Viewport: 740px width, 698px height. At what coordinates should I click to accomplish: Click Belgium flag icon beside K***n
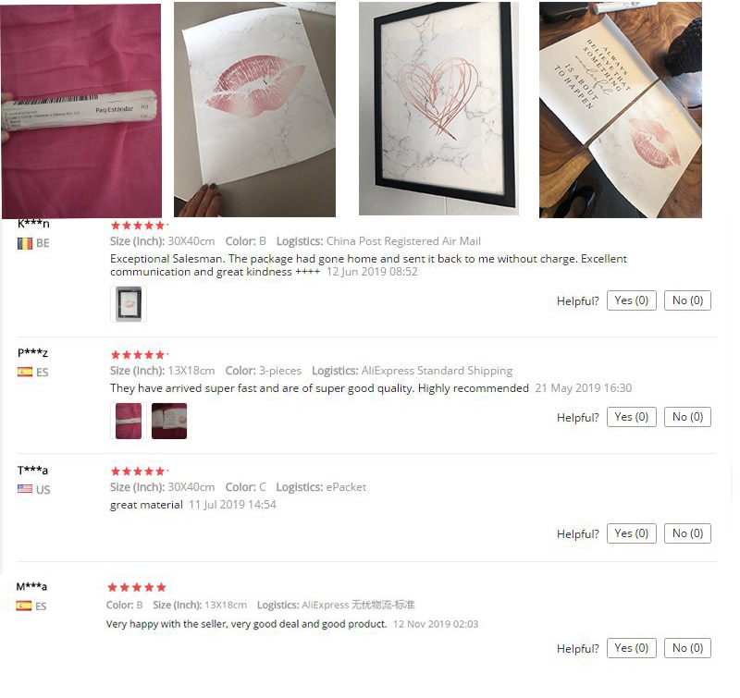tap(25, 243)
